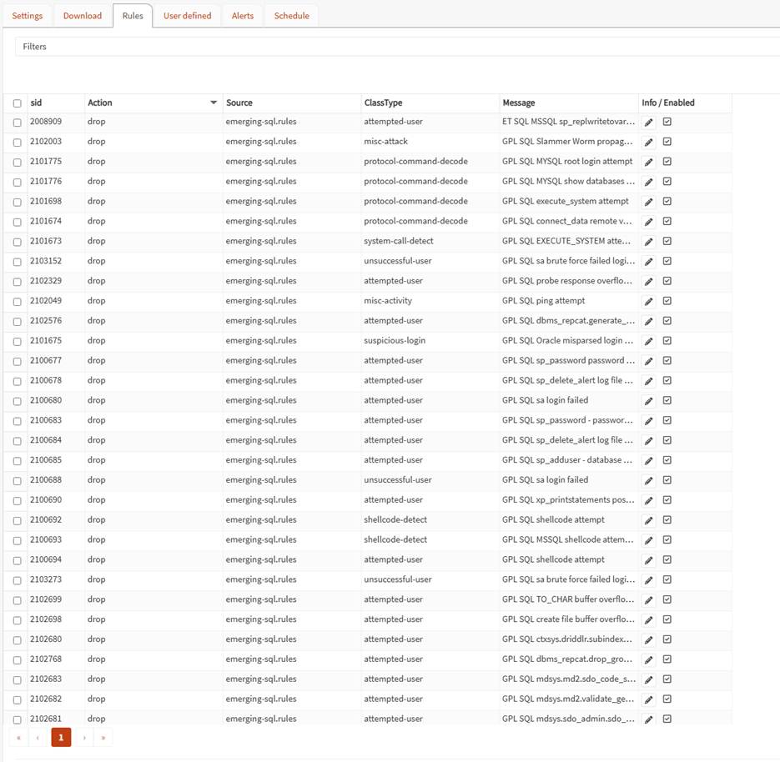The width and height of the screenshot is (780, 762).
Task: Toggle the select-all checkbox in the table header
Action: coord(18,103)
